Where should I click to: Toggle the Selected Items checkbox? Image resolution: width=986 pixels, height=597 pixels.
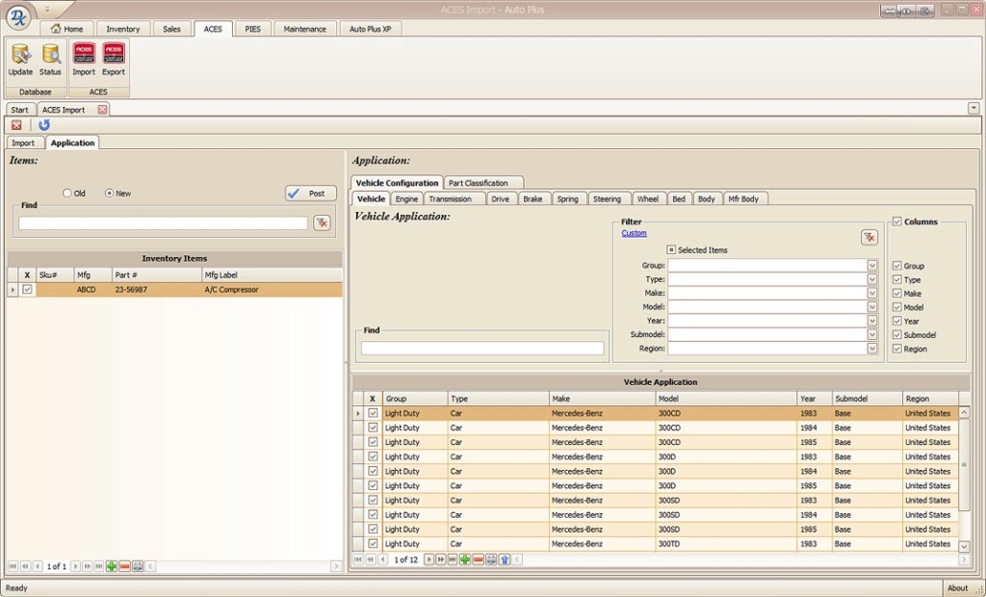click(671, 249)
